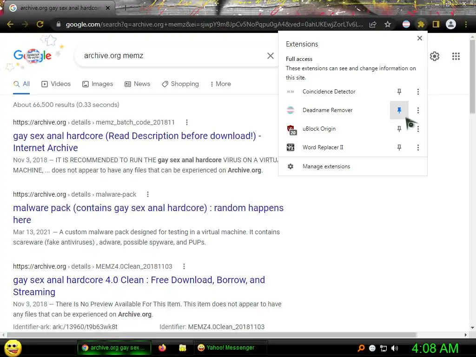Bookmark this page with the star icon
This screenshot has width=476, height=357.
coord(388,24)
